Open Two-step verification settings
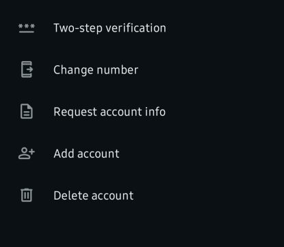 142,28
